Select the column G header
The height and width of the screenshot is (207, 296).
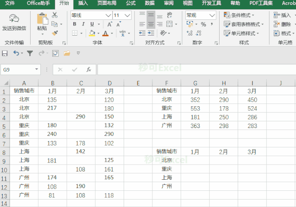click(x=195, y=83)
